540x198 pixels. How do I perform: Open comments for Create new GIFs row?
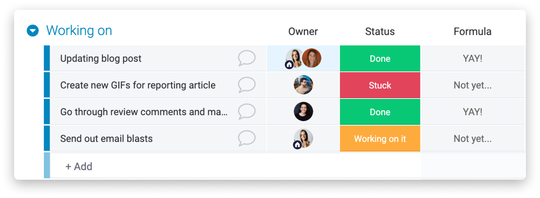[x=246, y=85]
